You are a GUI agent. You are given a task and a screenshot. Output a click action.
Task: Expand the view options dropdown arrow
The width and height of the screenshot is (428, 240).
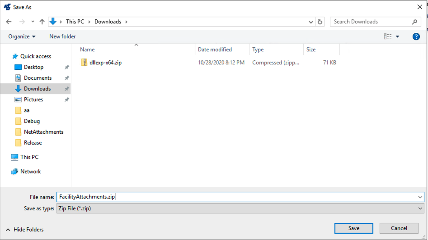pyautogui.click(x=398, y=36)
